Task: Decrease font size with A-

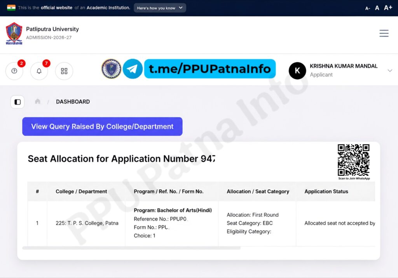Action: (368, 9)
